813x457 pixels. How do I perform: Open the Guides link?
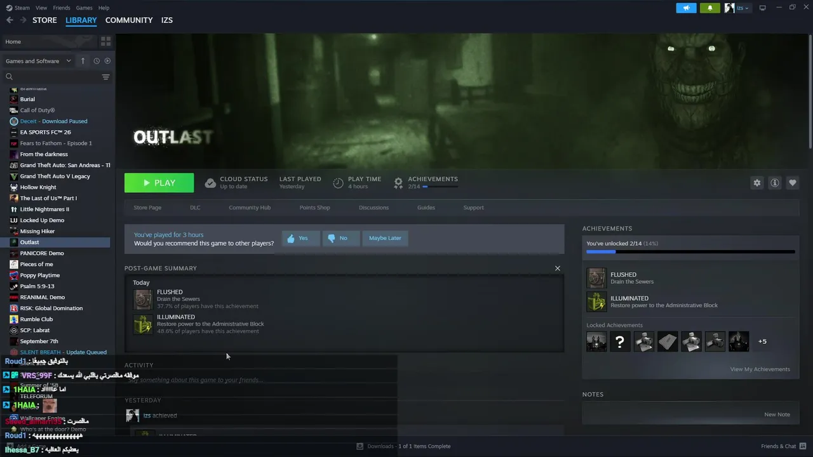point(426,208)
